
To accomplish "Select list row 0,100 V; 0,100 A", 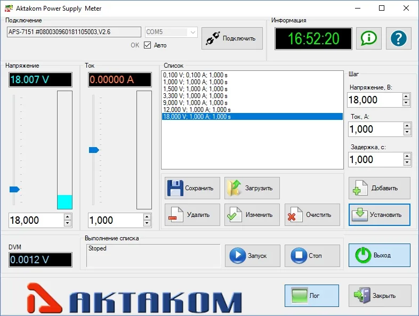I will point(252,75).
